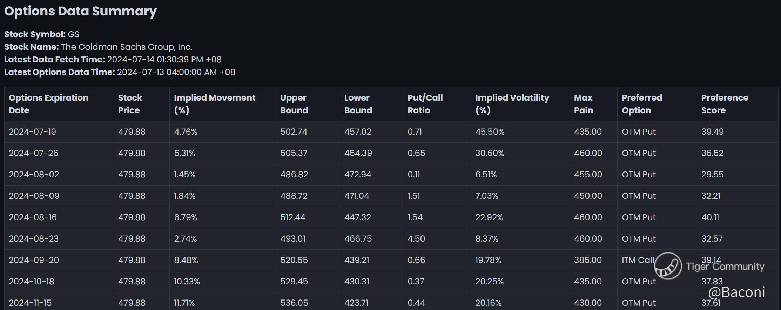Image resolution: width=781 pixels, height=310 pixels.
Task: Click the 2024-08-16 expiration date cell
Action: point(33,217)
